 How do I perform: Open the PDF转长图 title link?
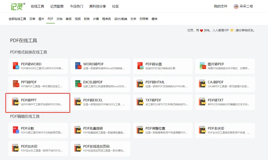coord(153,64)
